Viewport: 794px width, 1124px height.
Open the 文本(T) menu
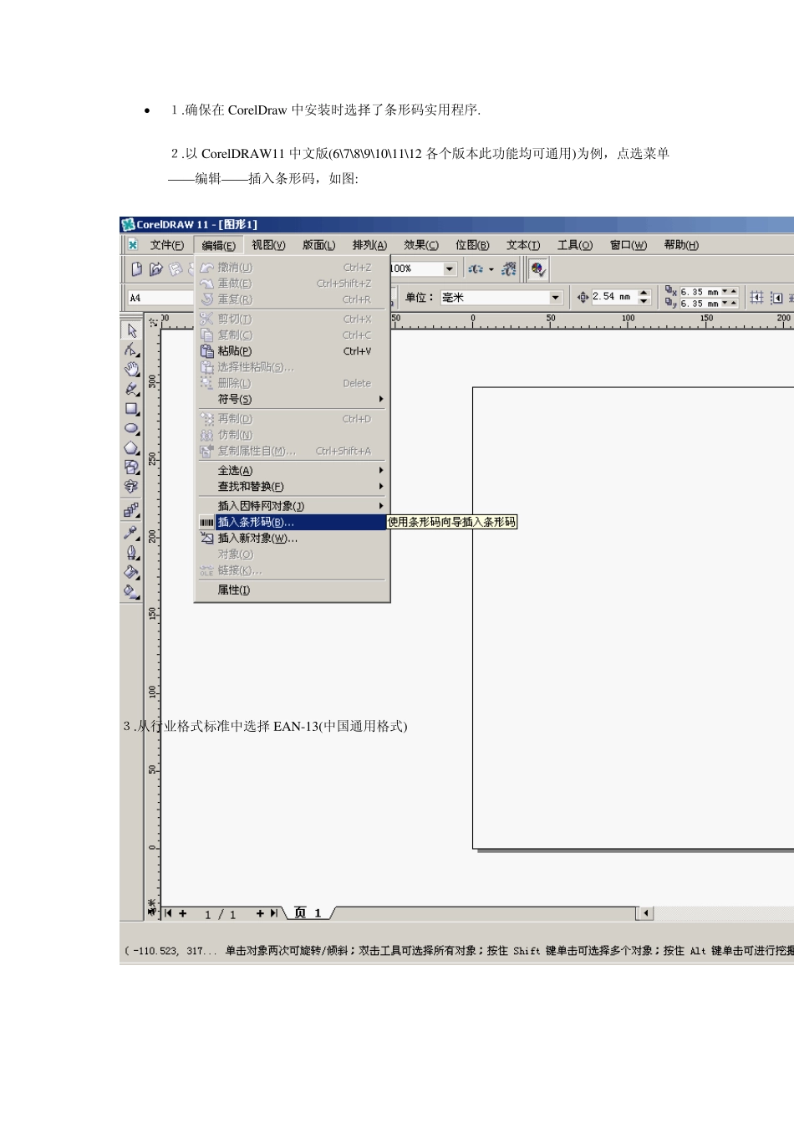pyautogui.click(x=523, y=245)
